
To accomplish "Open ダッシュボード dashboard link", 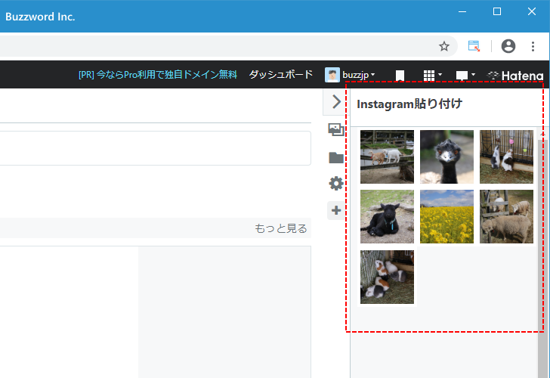I will (280, 74).
